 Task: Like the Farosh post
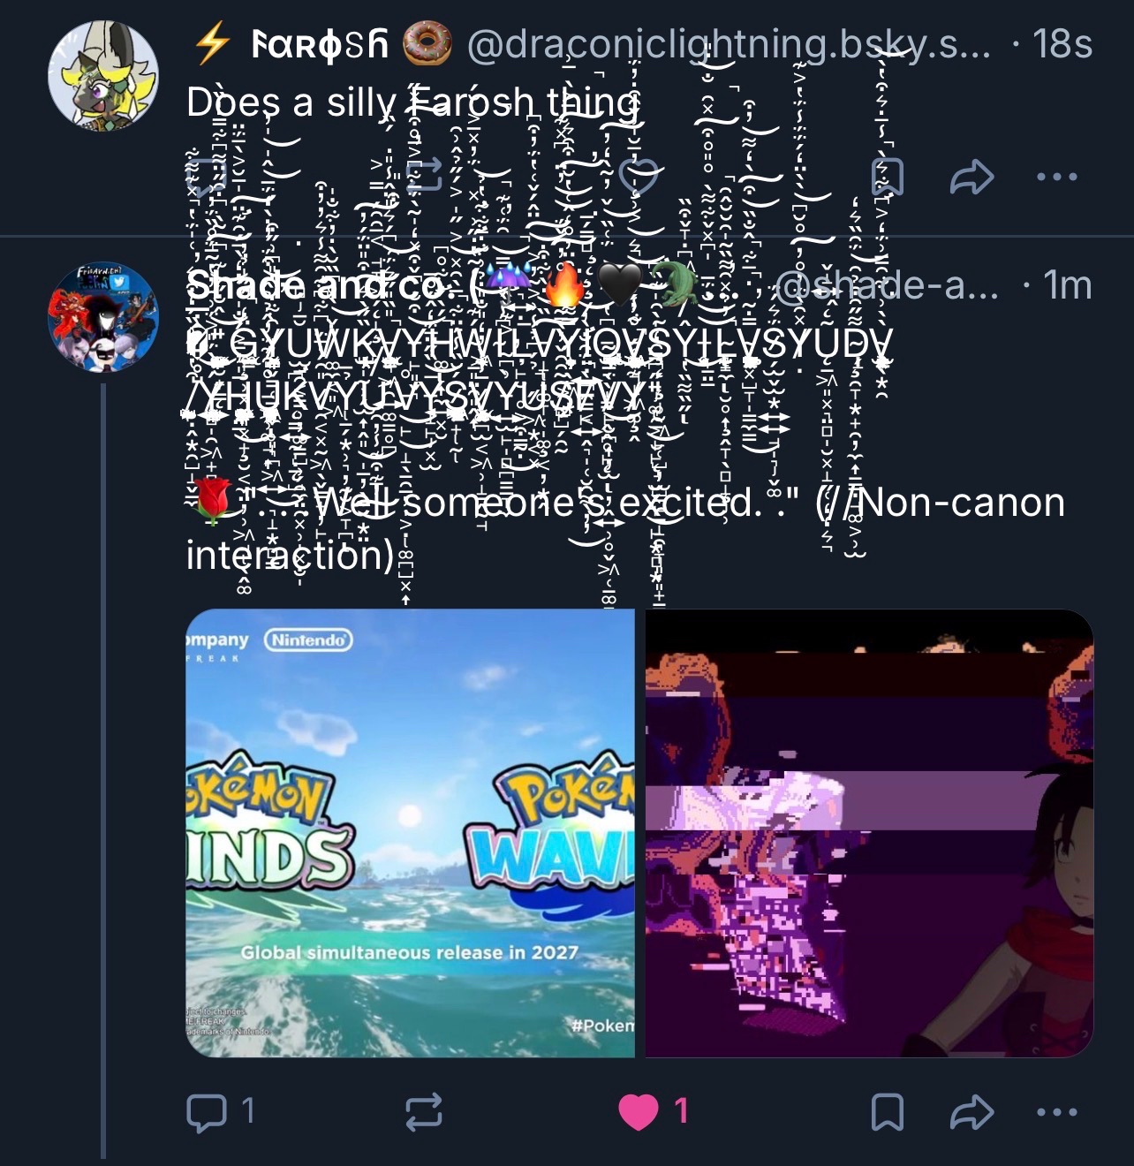639,177
